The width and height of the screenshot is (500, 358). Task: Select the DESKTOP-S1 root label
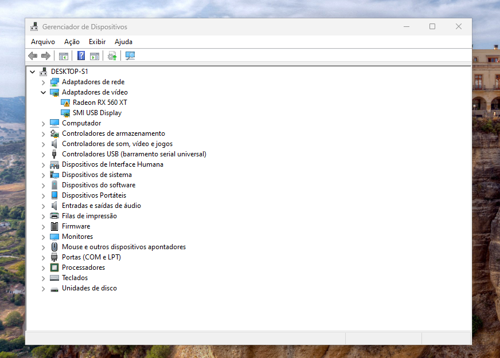(x=69, y=72)
